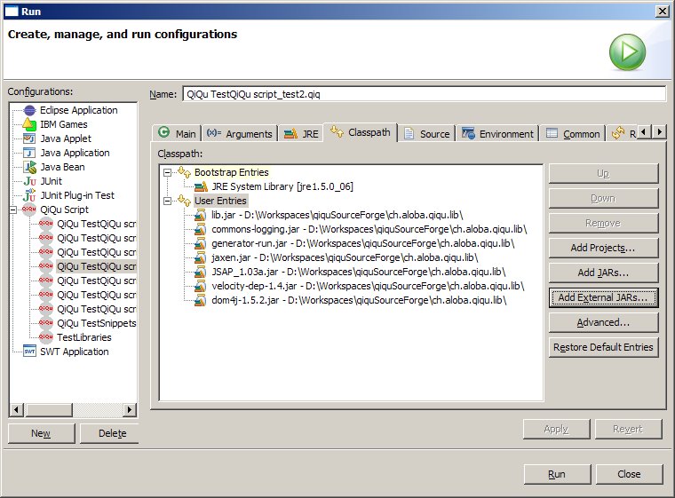Collapse the QiQu Script tree node
The image size is (675, 498).
pos(13,210)
